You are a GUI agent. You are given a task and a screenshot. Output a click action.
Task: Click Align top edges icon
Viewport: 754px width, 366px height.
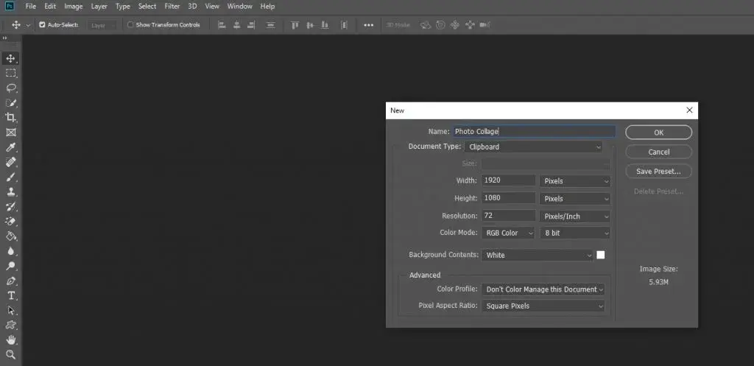[295, 25]
